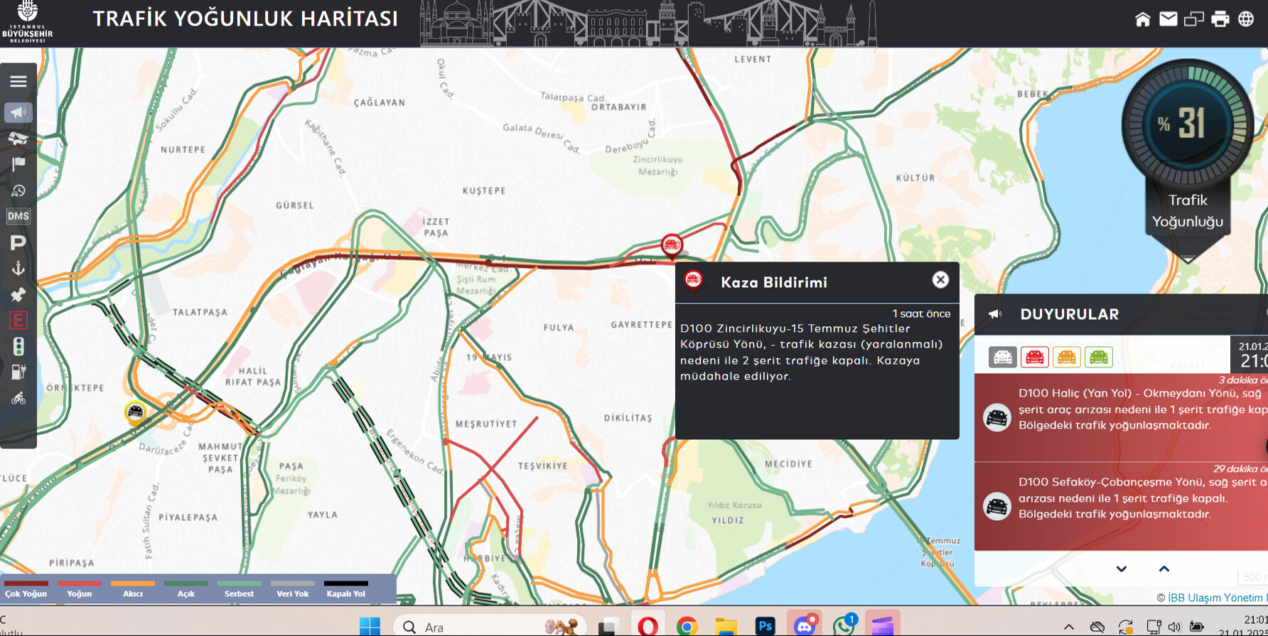The height and width of the screenshot is (636, 1268).
Task: Click the red E icon in sidebar
Action: click(18, 320)
